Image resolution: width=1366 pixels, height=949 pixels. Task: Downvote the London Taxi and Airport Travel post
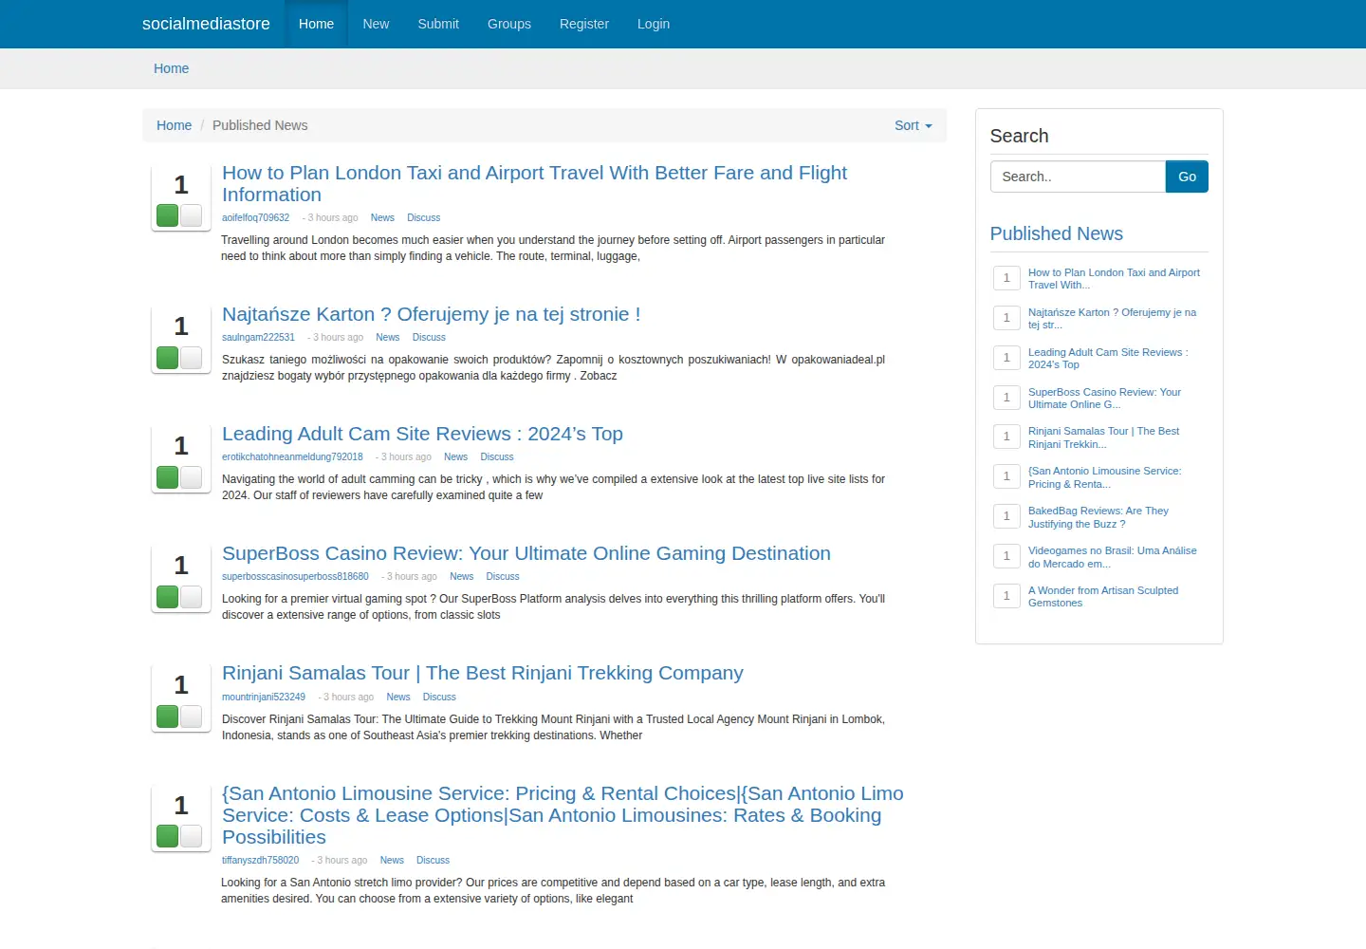[192, 215]
